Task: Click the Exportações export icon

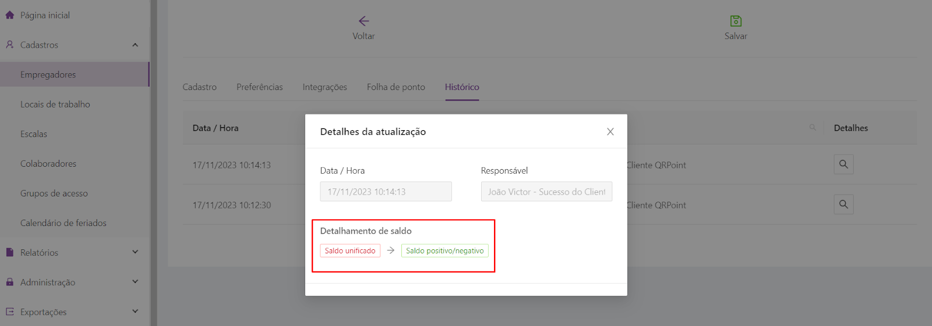Action: click(x=9, y=311)
